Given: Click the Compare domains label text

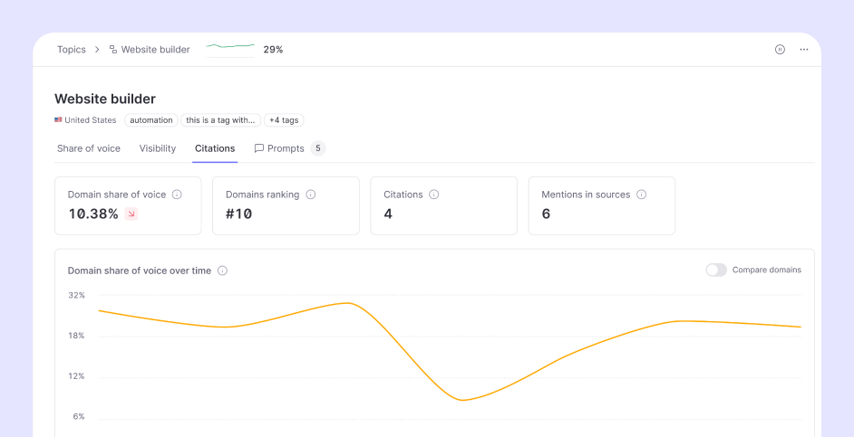Looking at the screenshot, I should point(767,271).
